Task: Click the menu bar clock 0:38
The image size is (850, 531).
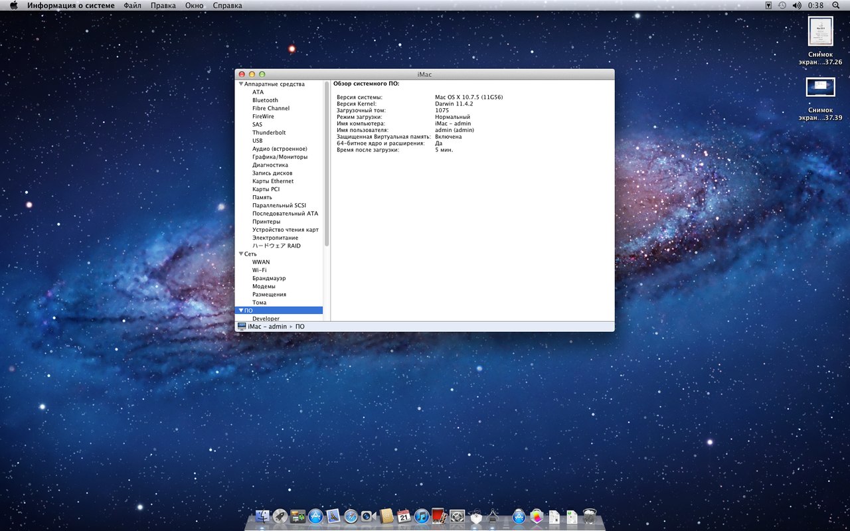Action: tap(815, 5)
